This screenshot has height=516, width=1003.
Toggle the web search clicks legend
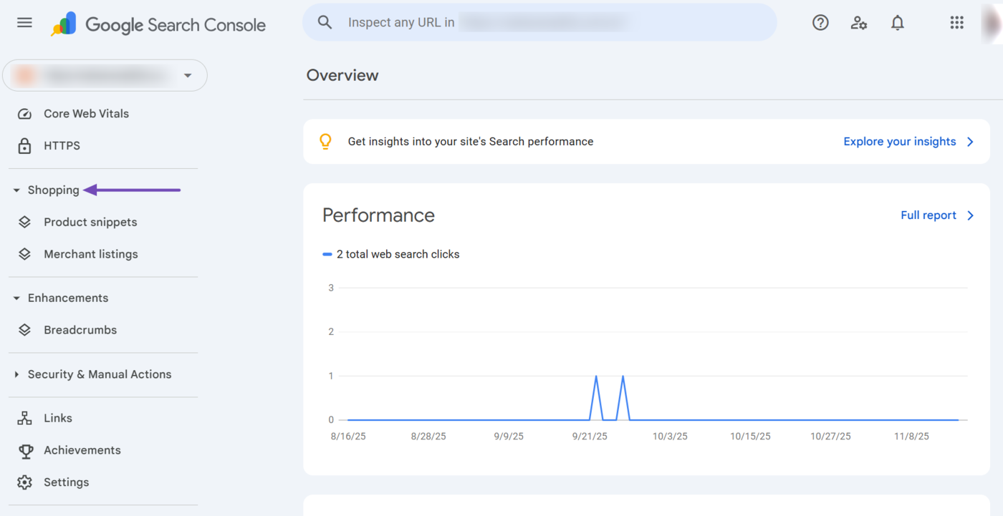click(391, 254)
